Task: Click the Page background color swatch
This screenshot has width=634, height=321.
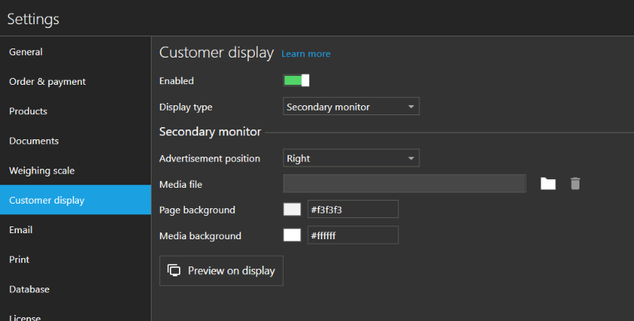Action: click(x=292, y=209)
